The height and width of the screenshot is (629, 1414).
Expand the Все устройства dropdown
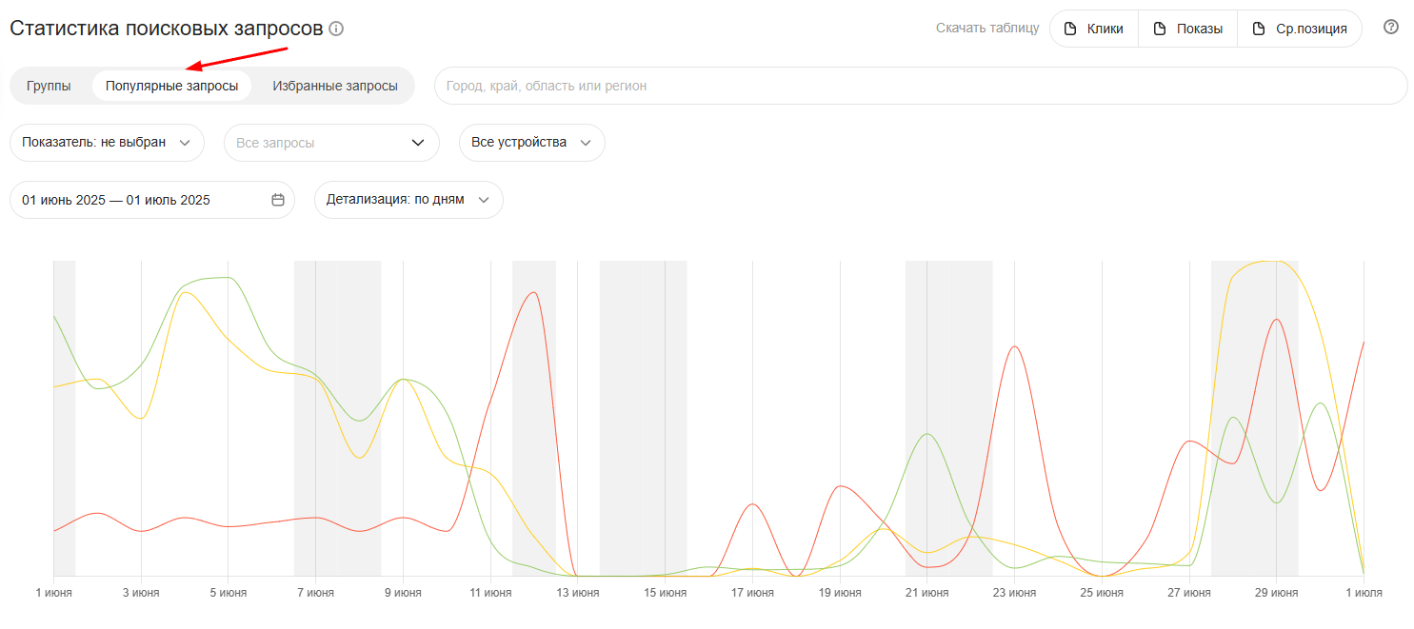(531, 143)
